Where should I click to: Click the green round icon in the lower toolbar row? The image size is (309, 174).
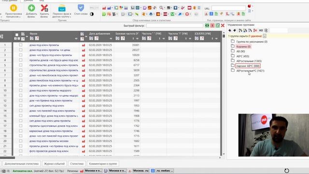[104, 14]
